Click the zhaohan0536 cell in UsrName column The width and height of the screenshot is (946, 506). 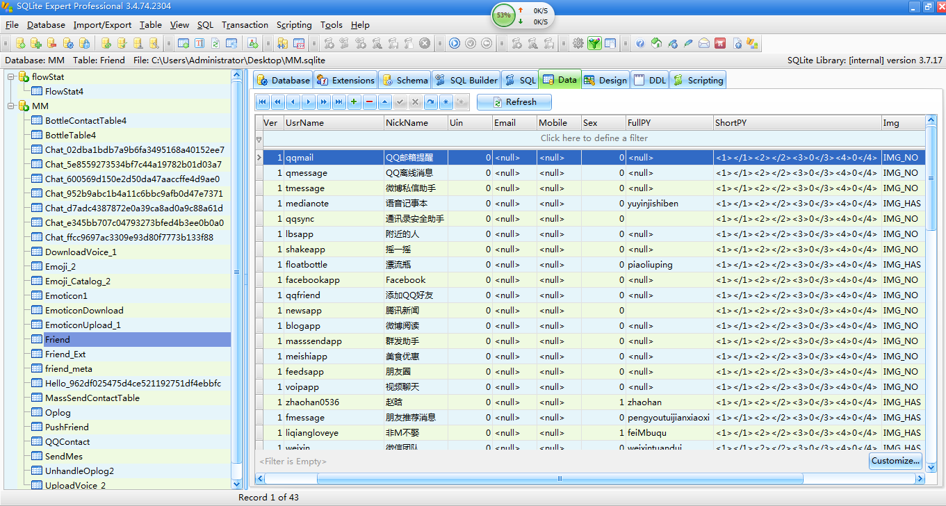[334, 402]
